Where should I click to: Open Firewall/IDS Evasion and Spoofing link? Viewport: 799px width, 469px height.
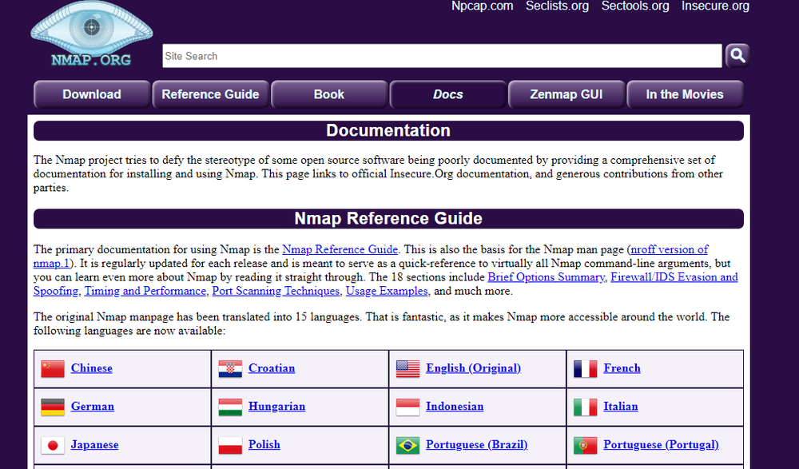click(674, 276)
